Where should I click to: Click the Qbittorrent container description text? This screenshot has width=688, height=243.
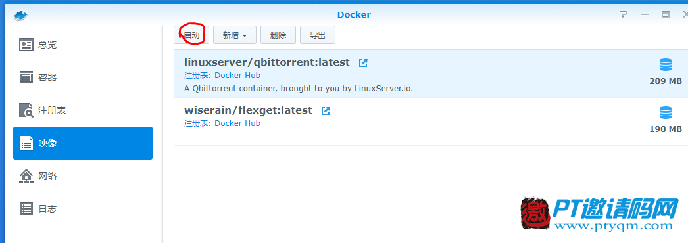[x=299, y=89]
